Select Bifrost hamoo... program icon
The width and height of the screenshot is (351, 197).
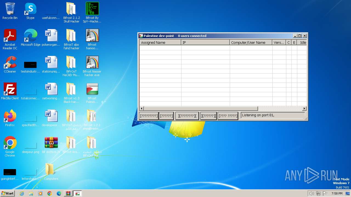tap(92, 39)
